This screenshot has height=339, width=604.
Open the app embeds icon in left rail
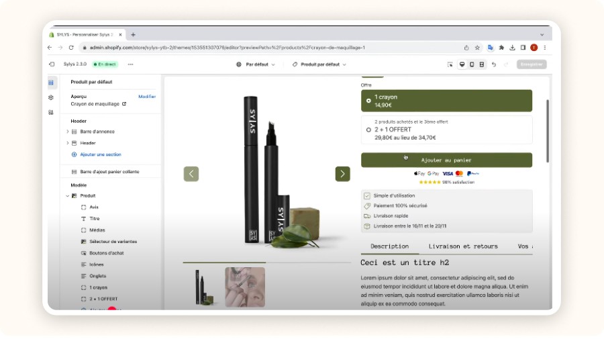coord(51,113)
